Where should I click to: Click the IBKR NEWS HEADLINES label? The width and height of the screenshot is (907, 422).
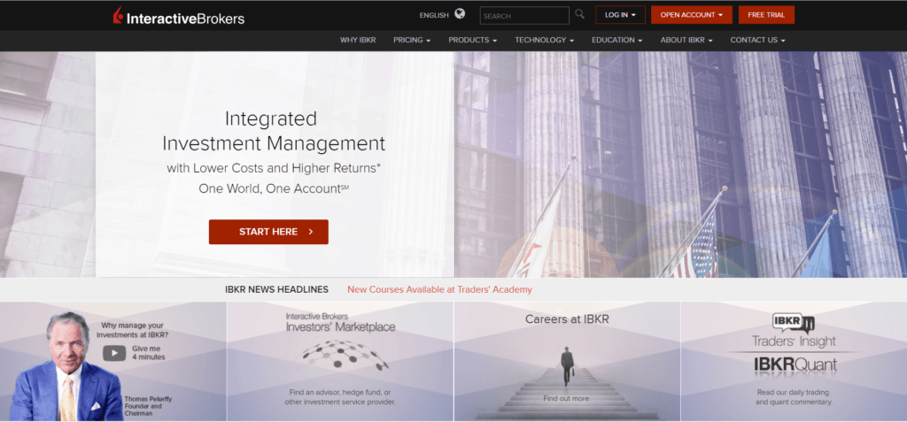click(276, 289)
